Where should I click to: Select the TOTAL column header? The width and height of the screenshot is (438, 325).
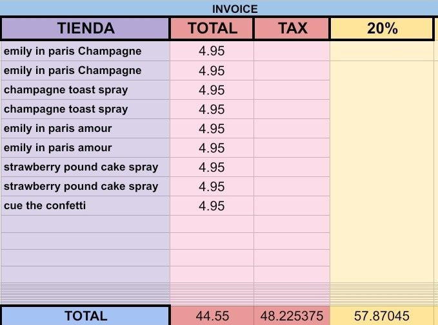212,28
